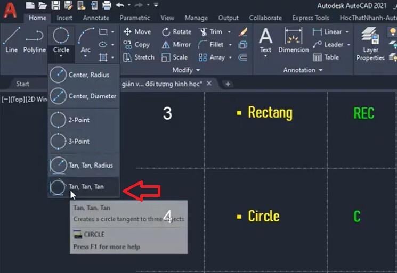The width and height of the screenshot is (397, 273).
Task: Click the Redo arrow
Action: [139, 5]
